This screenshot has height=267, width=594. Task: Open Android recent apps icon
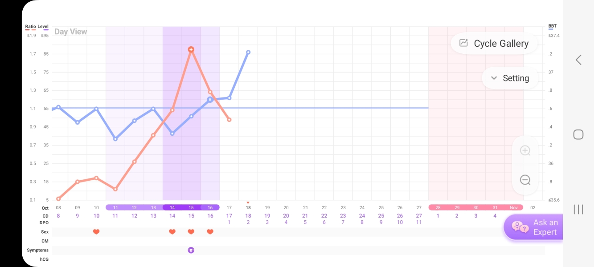[x=578, y=209]
